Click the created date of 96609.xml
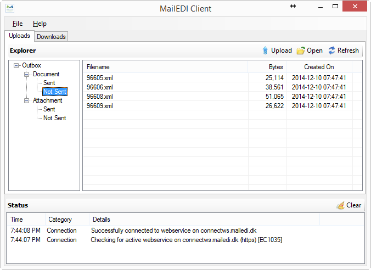This screenshot has width=371, height=270. [319, 106]
